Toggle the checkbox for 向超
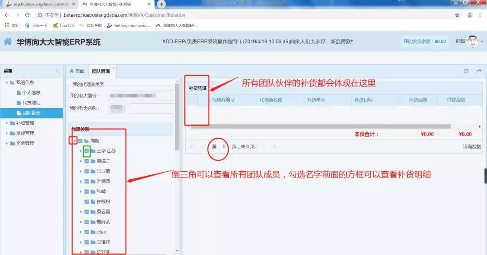 tap(80, 141)
